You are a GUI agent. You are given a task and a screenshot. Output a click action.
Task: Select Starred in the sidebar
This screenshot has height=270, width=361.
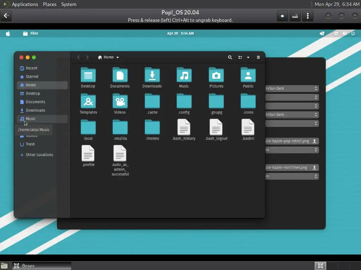pos(42,77)
